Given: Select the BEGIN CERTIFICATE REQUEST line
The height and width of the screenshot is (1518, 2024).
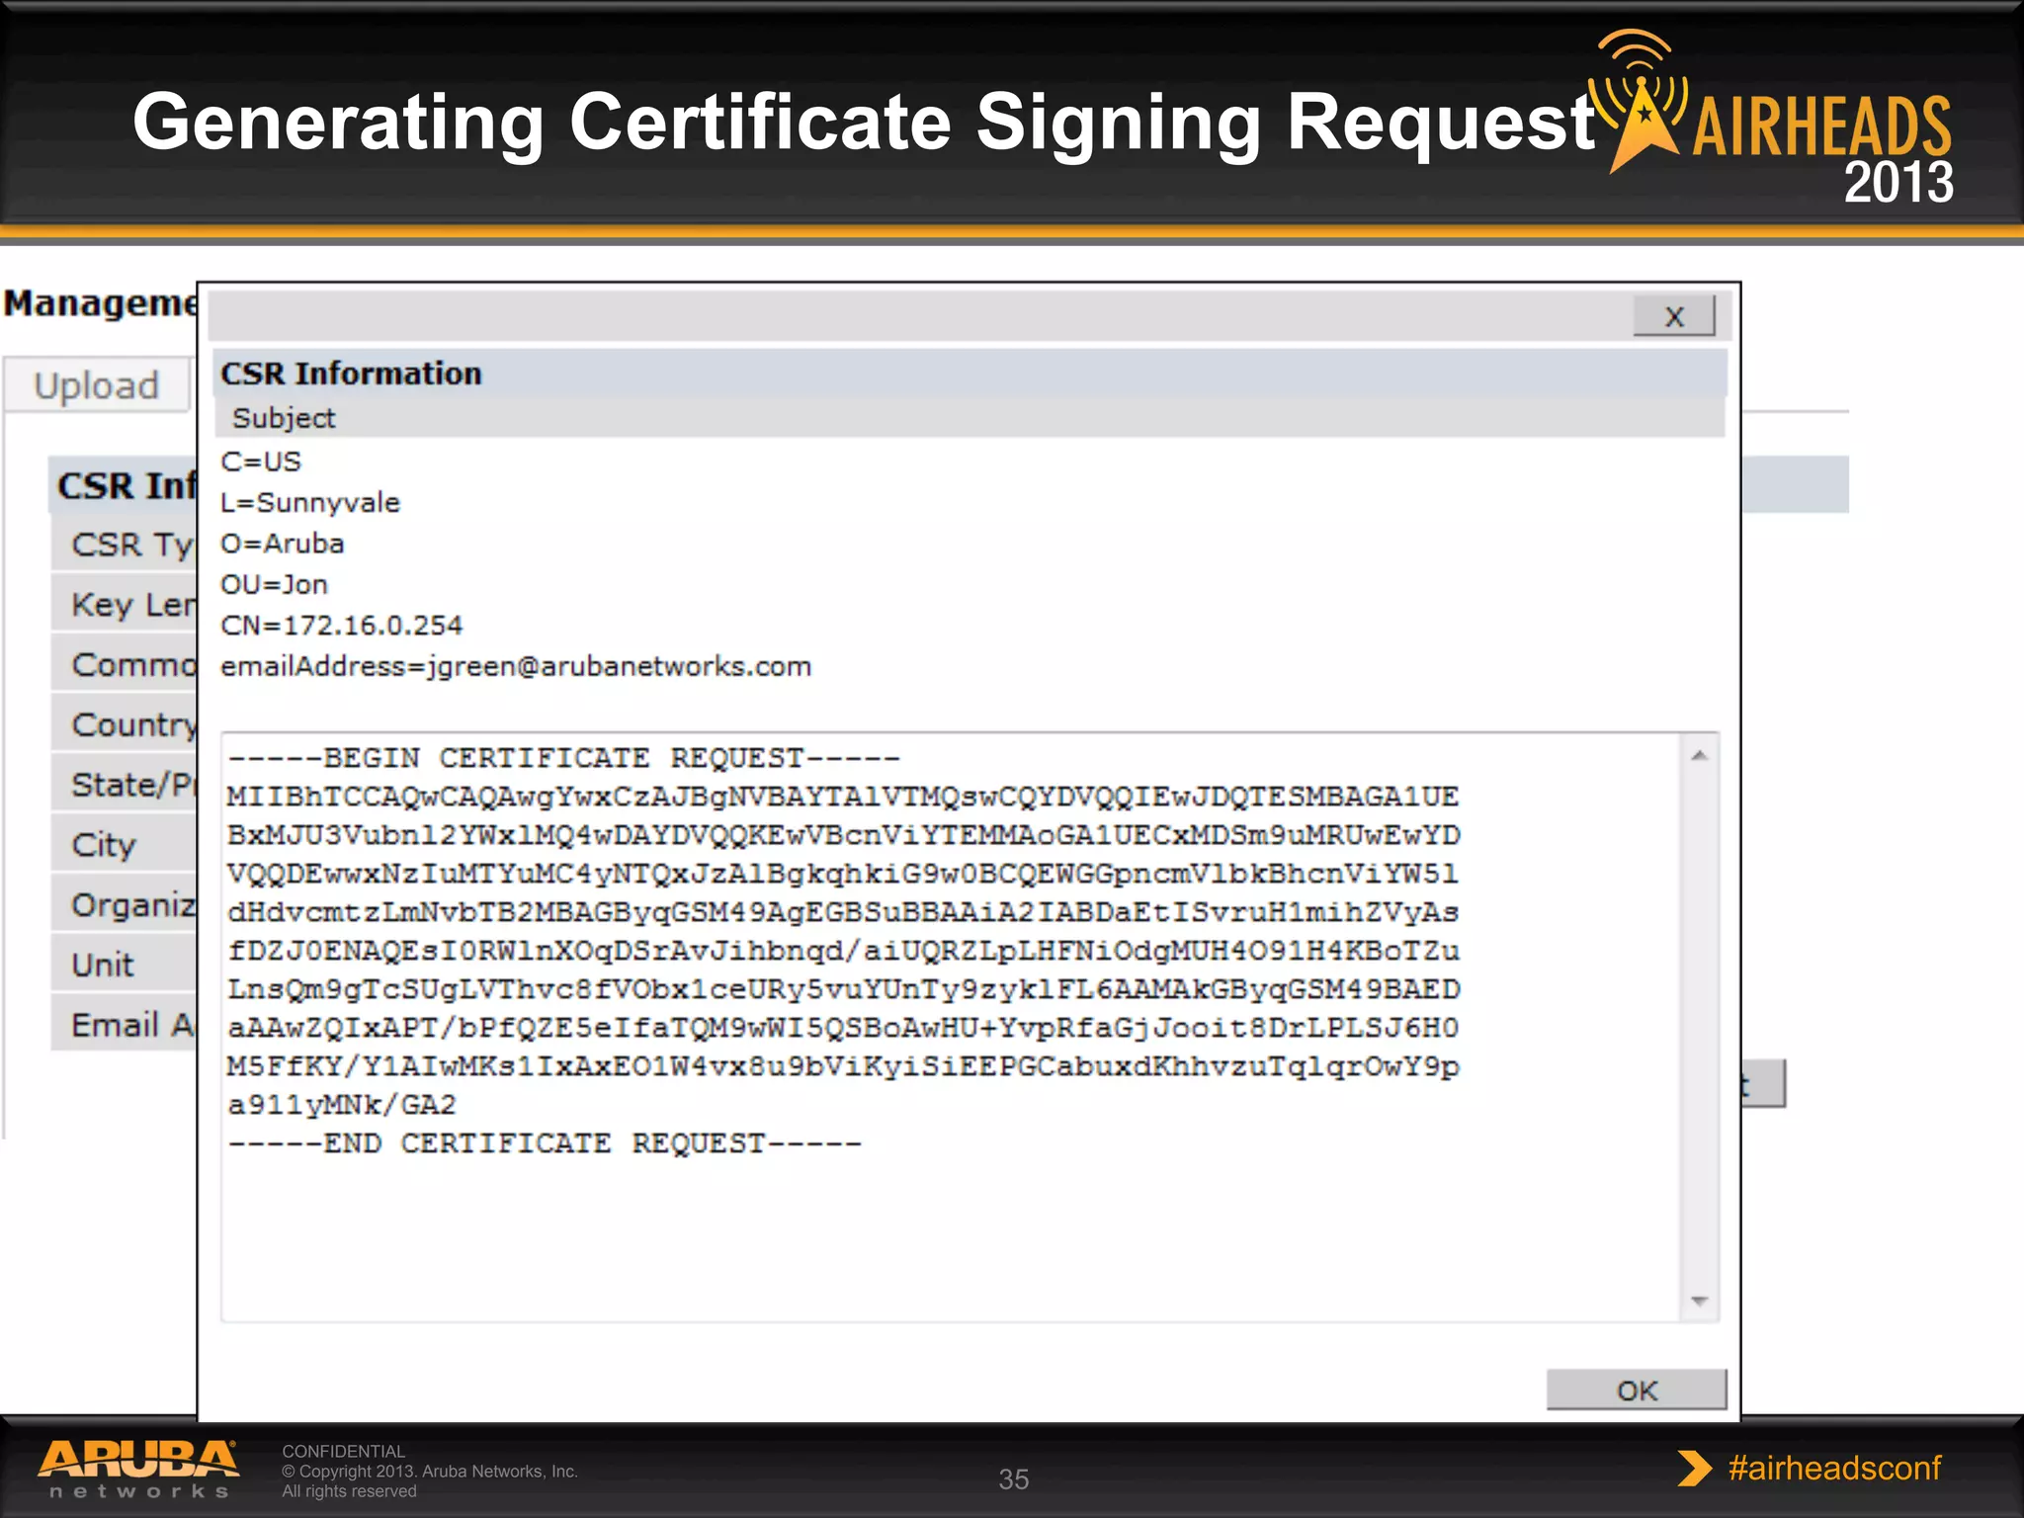Looking at the screenshot, I should 563,758.
